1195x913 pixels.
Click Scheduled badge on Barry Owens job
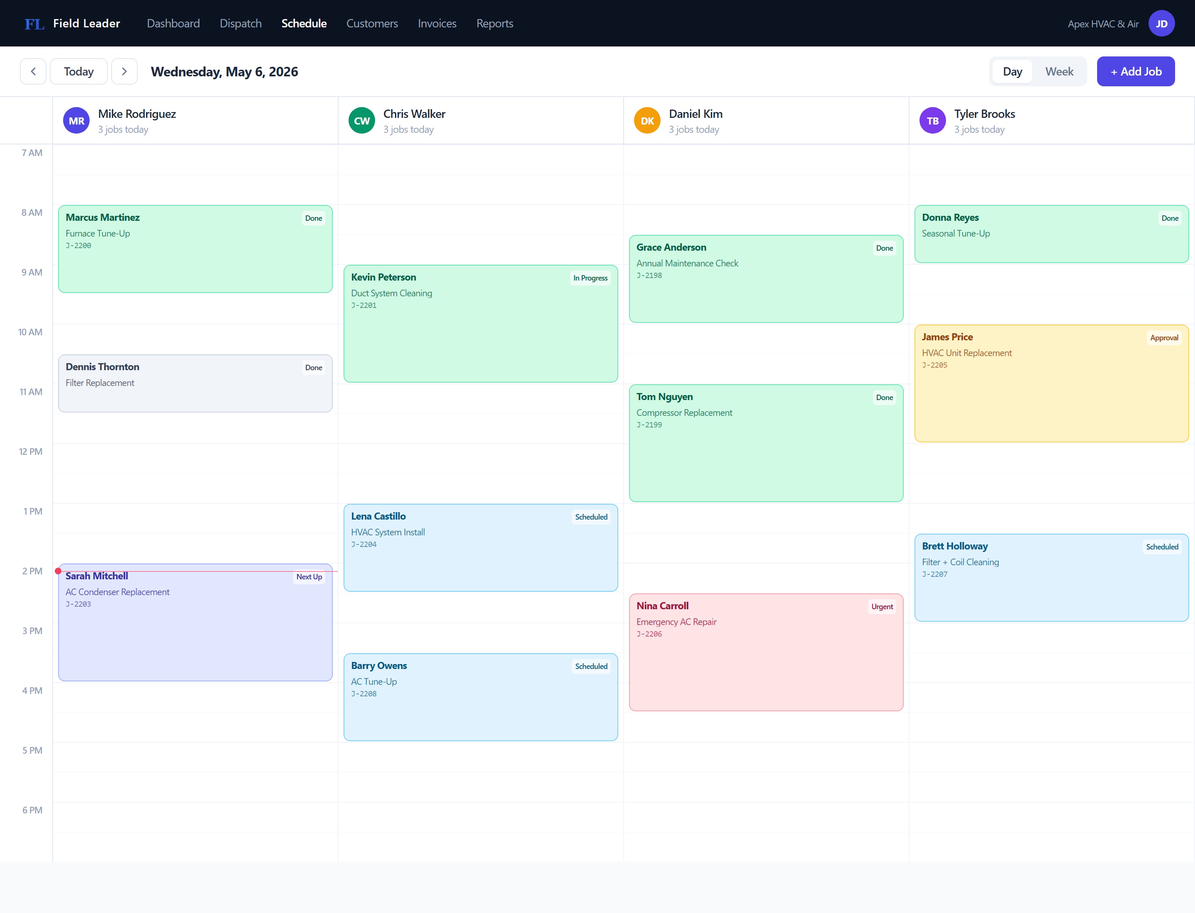(591, 667)
